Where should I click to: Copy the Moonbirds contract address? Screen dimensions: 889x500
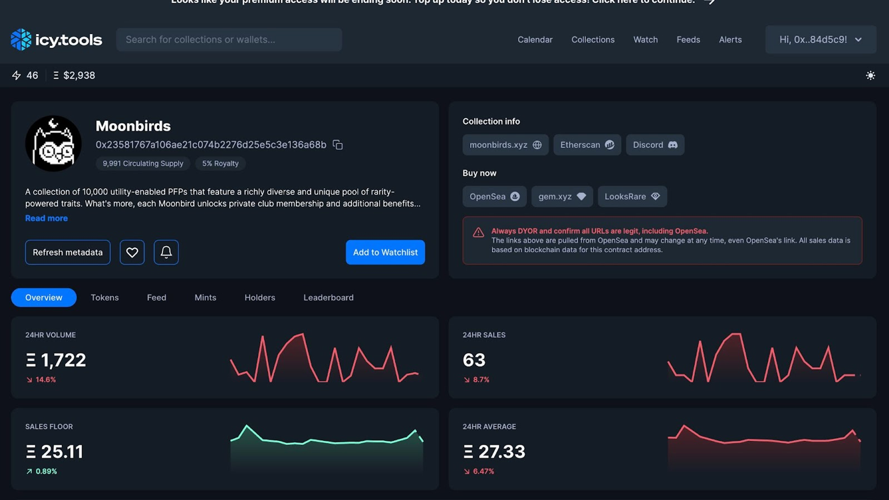338,145
